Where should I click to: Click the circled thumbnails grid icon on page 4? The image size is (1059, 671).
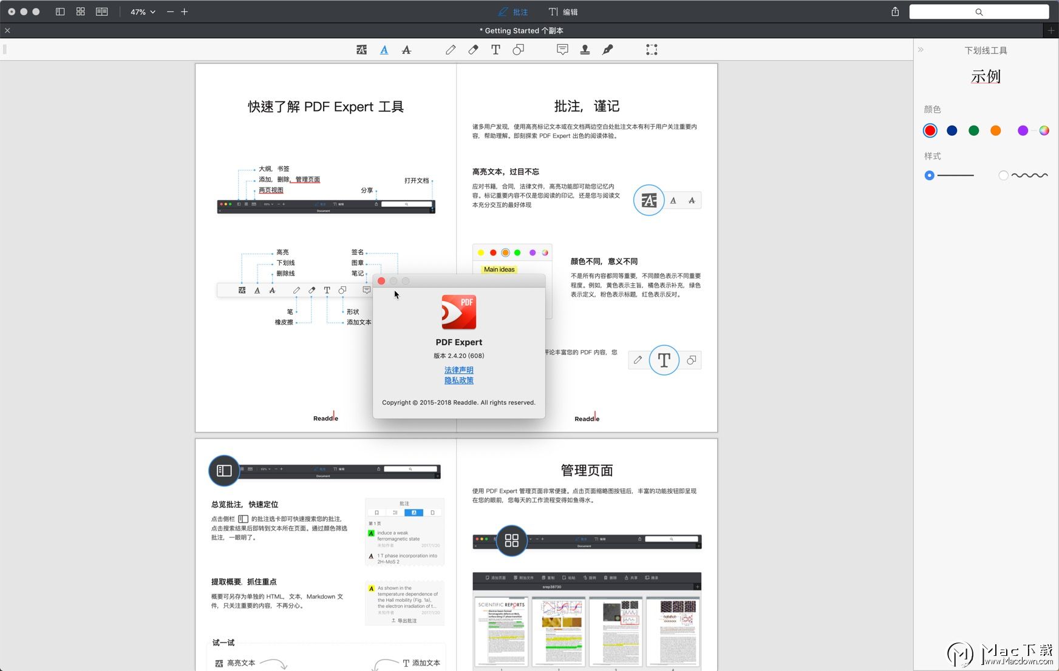point(512,540)
